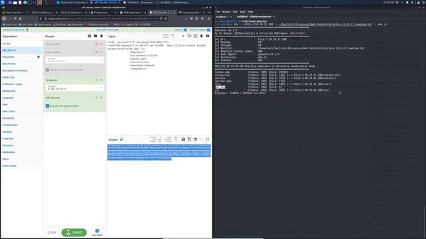Open About / Support help icon
The image size is (426, 239).
[208, 30]
